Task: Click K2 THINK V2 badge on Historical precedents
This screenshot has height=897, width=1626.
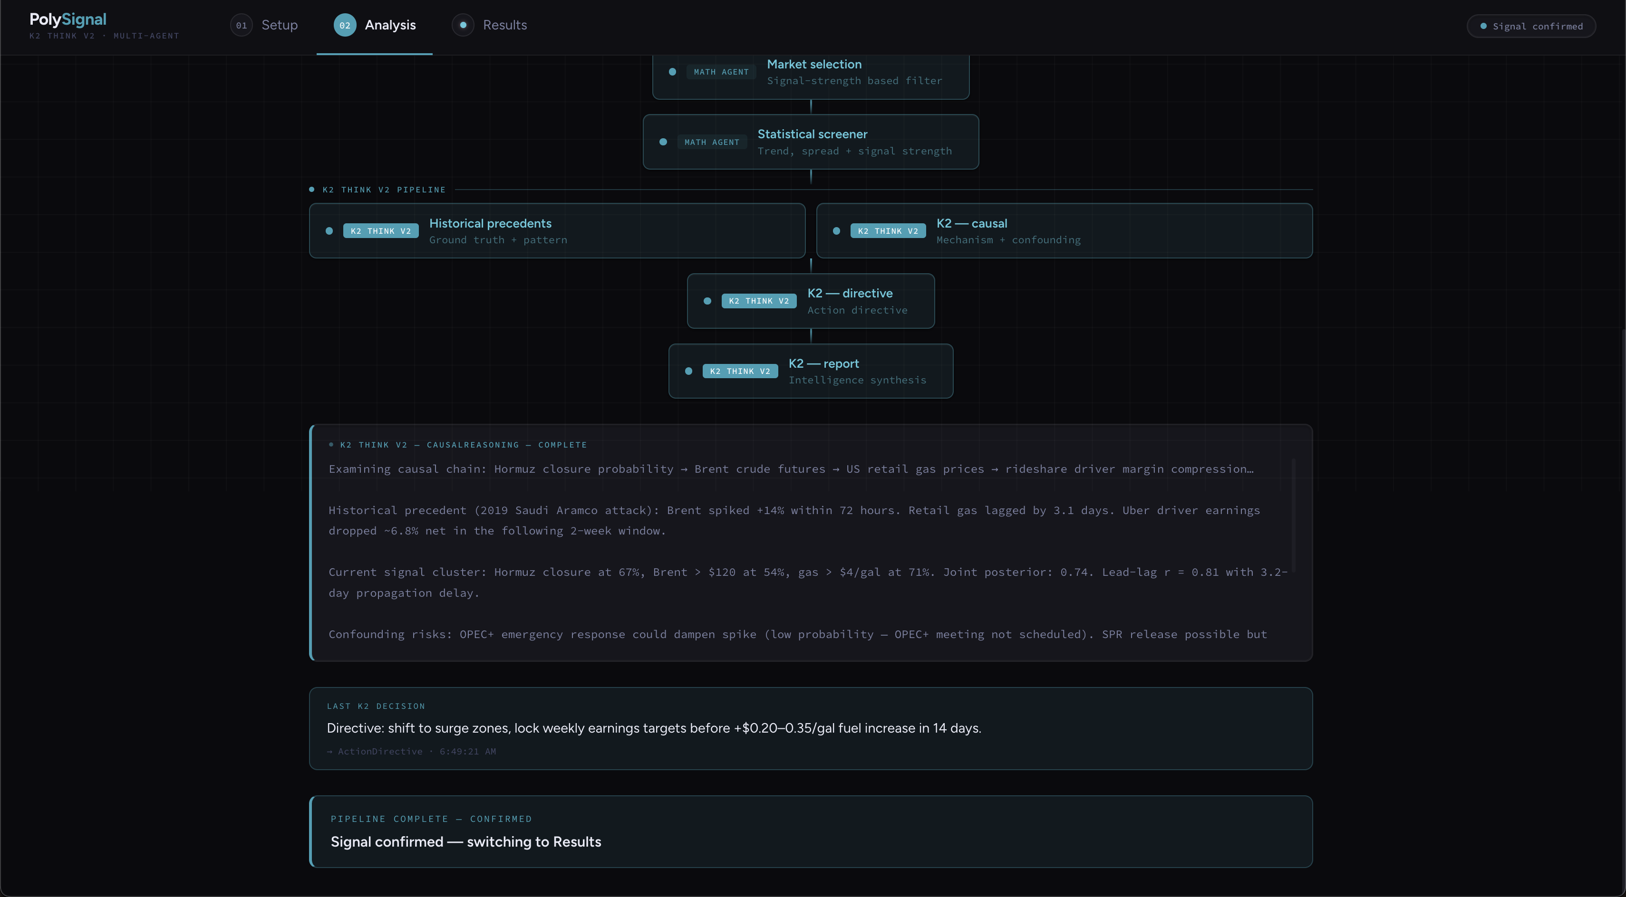Action: click(381, 231)
